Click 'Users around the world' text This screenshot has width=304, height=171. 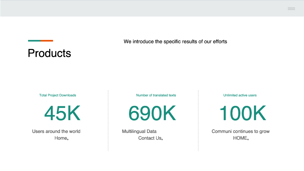point(56,131)
